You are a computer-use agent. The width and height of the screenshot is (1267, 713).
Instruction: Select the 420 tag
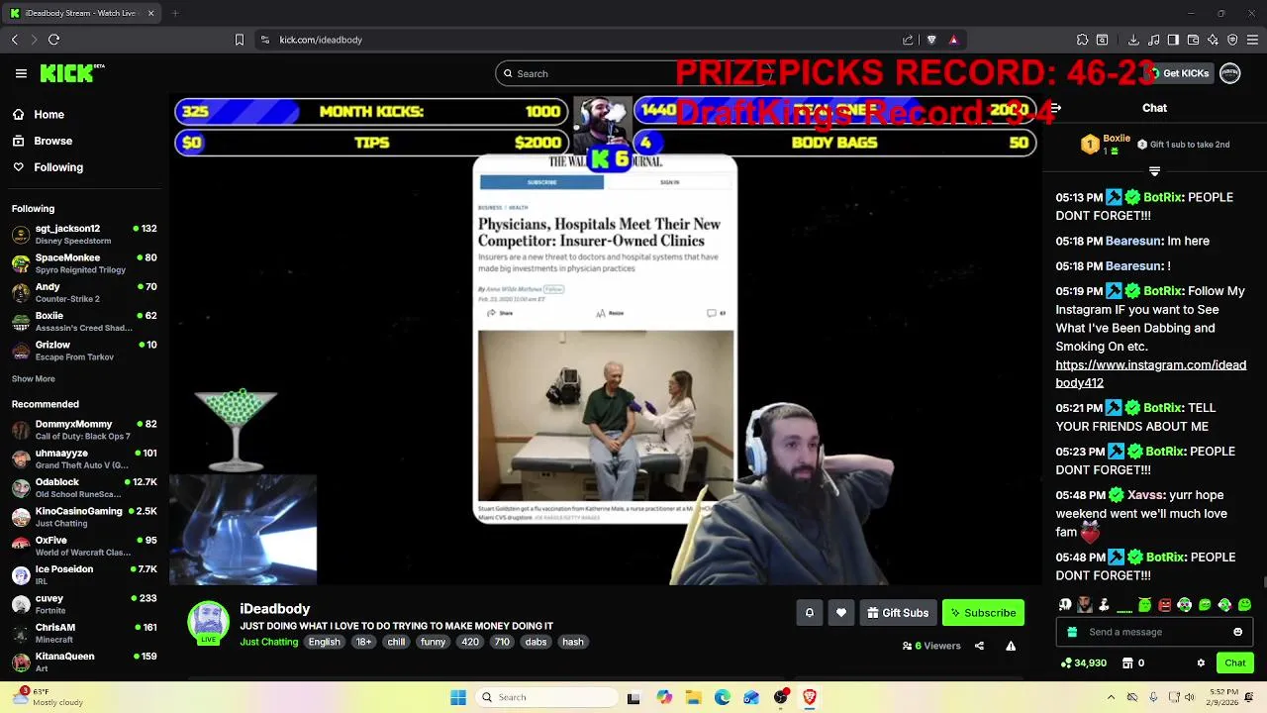[470, 642]
